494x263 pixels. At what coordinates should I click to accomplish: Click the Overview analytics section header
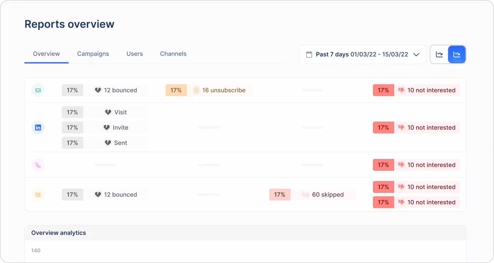point(59,233)
